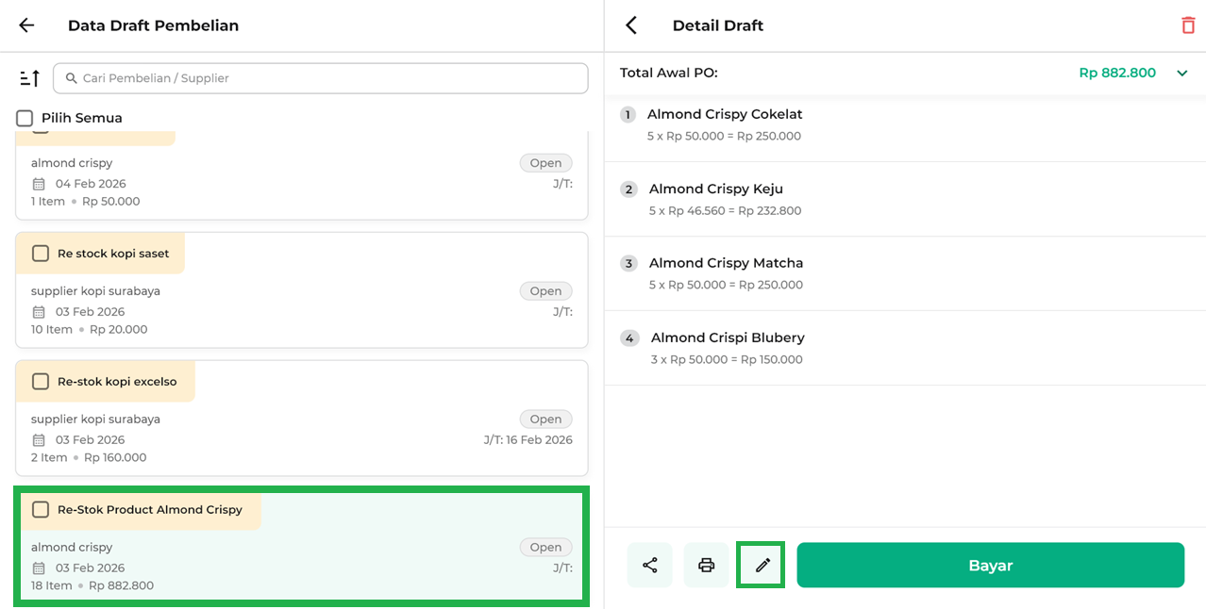Click the magnifier icon in search box
This screenshot has height=609, width=1206.
[71, 78]
